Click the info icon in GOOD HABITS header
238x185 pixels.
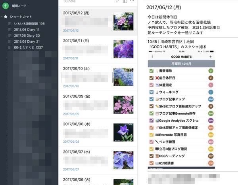click(x=151, y=57)
